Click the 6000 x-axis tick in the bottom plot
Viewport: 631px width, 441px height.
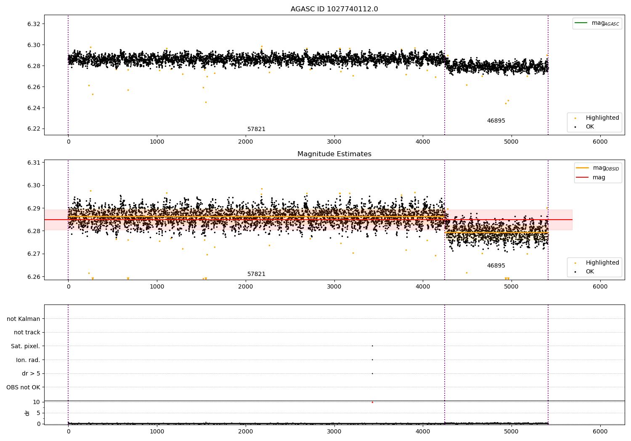click(x=600, y=431)
